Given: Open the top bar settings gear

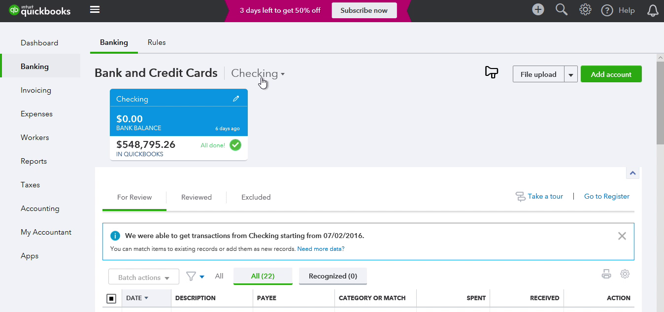Looking at the screenshot, I should tap(585, 9).
